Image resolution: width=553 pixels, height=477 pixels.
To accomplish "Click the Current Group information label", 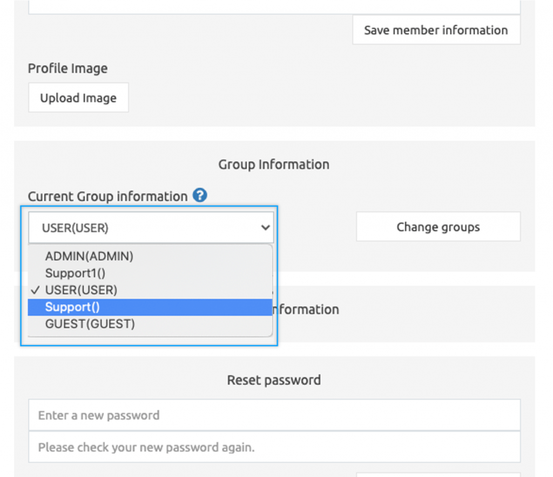I will point(108,196).
